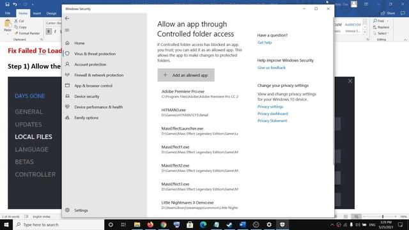Click the Word File tab
Image resolution: width=409 pixels, height=230 pixels.
coord(8,13)
